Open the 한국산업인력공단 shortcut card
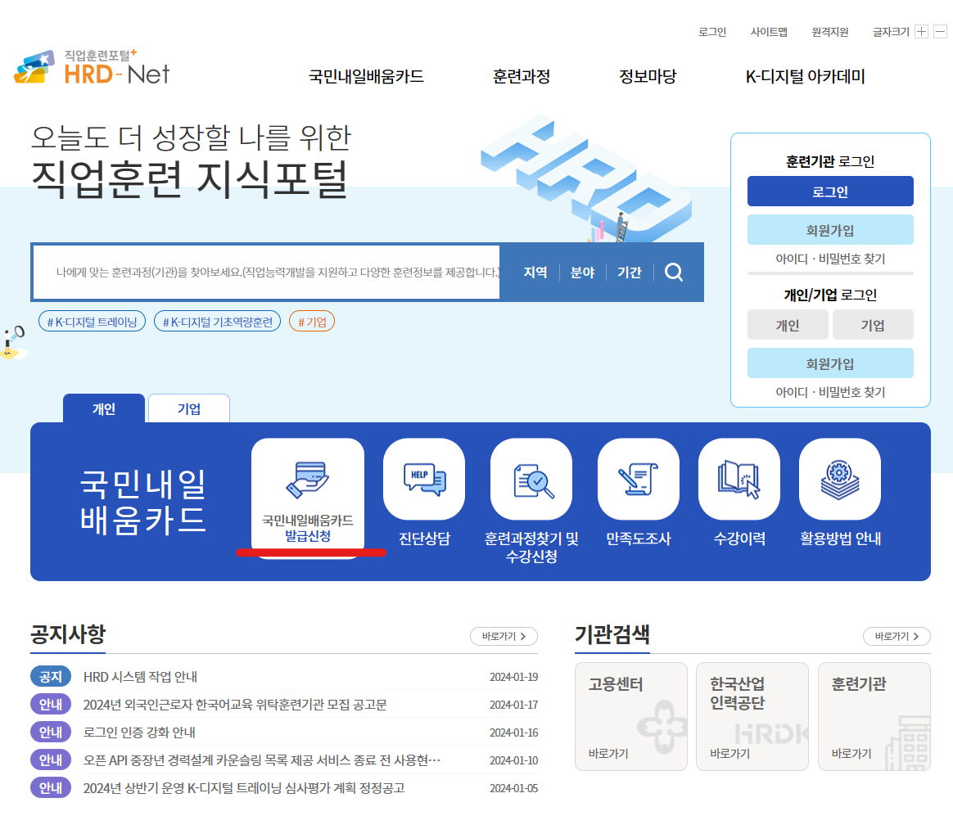 coord(752,717)
